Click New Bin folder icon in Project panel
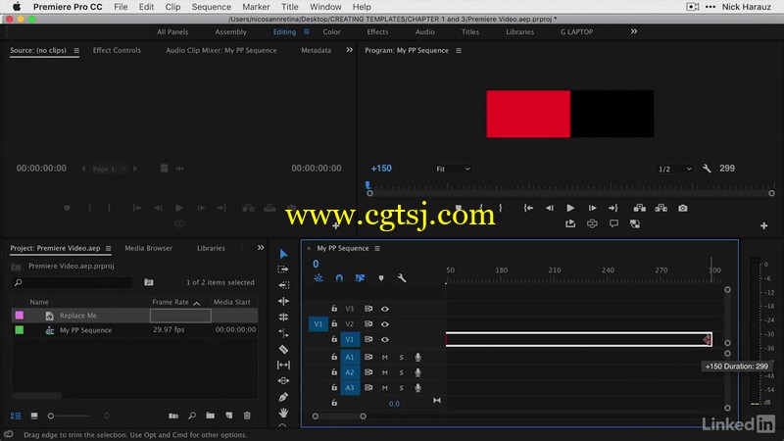Screen dimensions: 784x441 pos(211,416)
